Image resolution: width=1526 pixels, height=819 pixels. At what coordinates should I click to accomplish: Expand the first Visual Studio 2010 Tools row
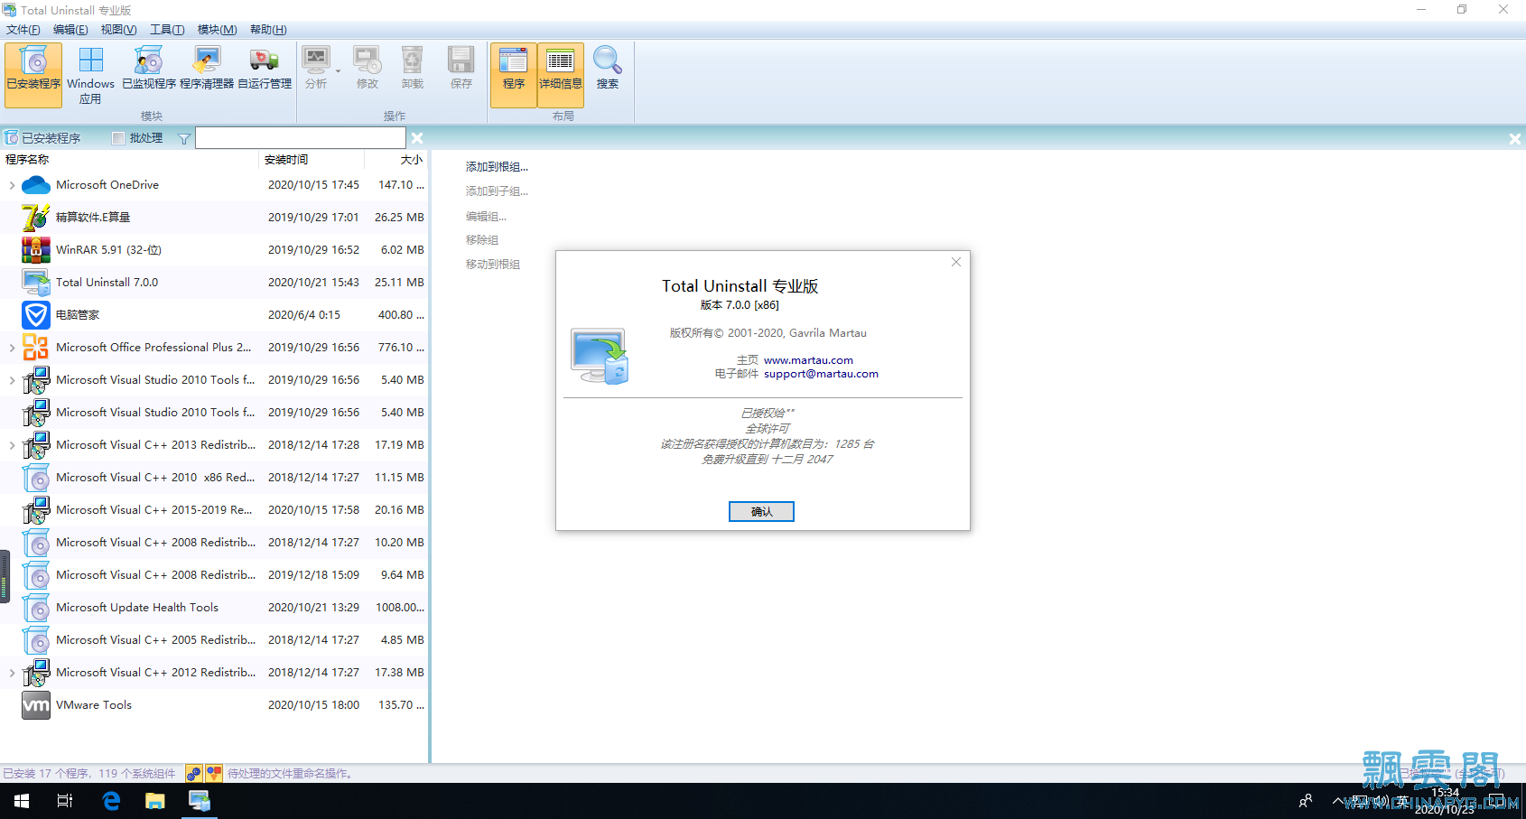[12, 380]
